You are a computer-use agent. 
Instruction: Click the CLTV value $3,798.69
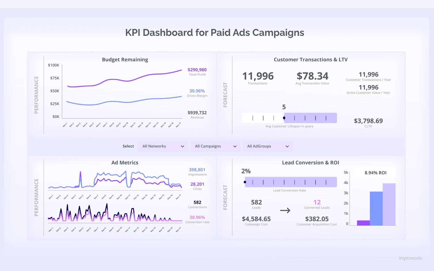pos(368,121)
